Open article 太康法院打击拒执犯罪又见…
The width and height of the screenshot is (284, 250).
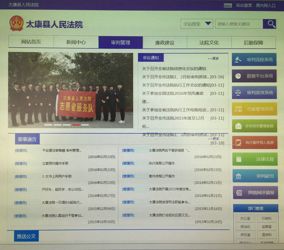[x=169, y=215]
